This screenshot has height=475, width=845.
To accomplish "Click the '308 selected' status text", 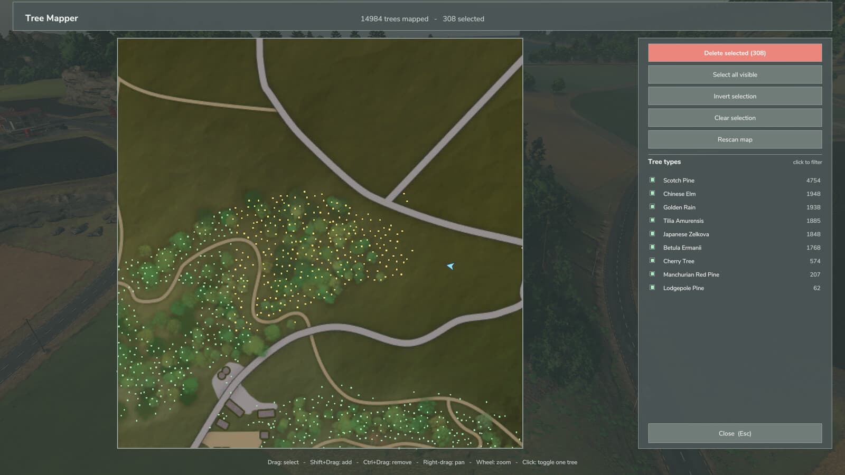I will click(x=463, y=18).
